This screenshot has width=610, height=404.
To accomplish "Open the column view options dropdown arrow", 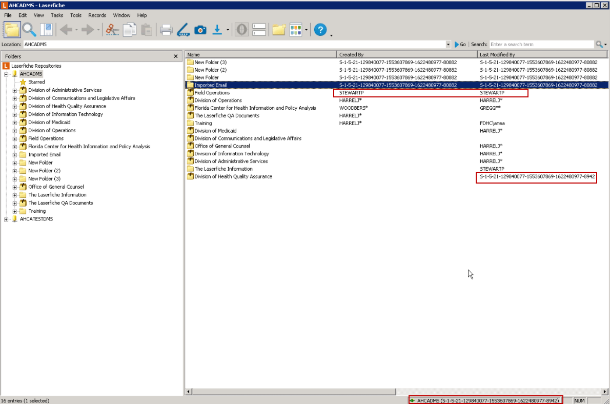I will 306,30.
